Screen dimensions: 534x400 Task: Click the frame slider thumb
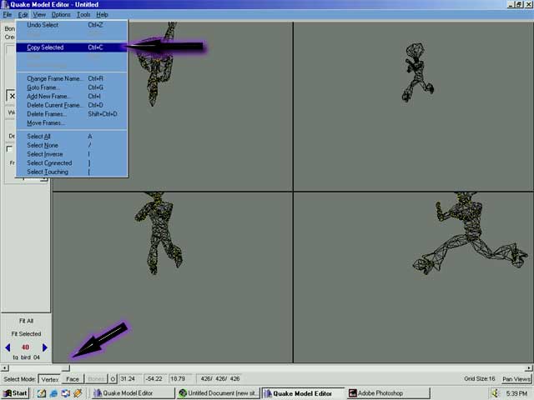[63, 367]
